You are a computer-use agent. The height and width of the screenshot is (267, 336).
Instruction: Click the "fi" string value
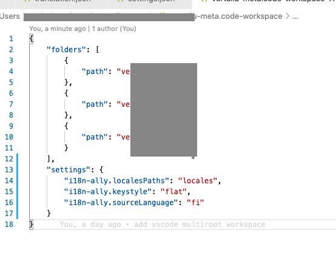[195, 203]
